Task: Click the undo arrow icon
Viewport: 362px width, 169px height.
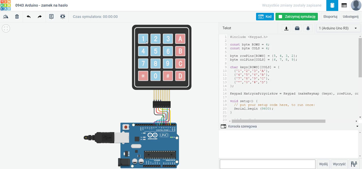Action: [x=29, y=17]
